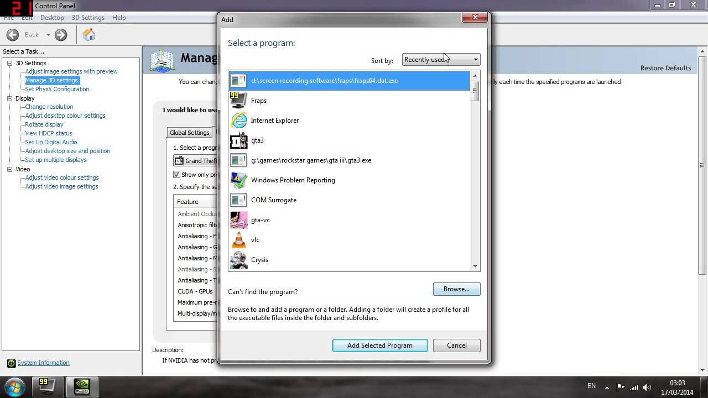Screen dimensions: 708x398
Task: Click program list scroll down arrow
Action: pos(475,266)
